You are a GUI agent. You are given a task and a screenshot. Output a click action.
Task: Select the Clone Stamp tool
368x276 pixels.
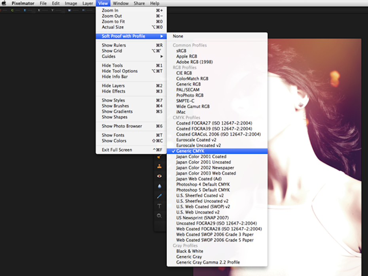tap(159, 166)
